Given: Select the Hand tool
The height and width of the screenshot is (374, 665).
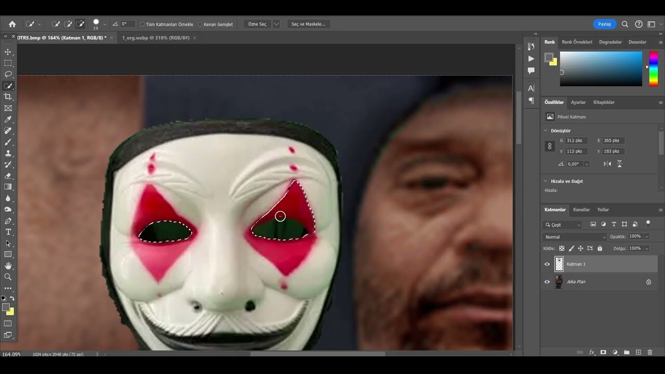Looking at the screenshot, I should click(8, 265).
